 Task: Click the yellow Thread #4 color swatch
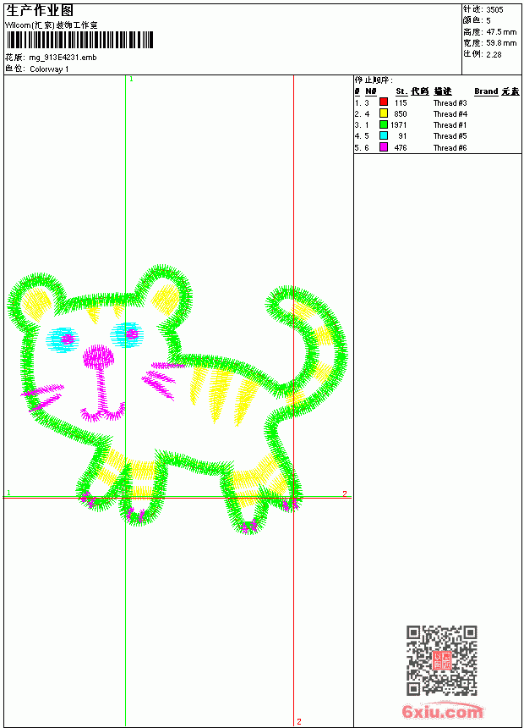click(x=384, y=113)
